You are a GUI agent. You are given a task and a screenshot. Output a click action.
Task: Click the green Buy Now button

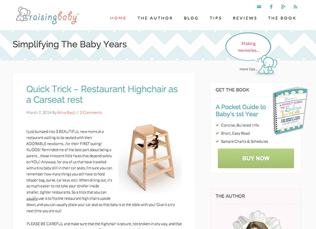(x=256, y=158)
